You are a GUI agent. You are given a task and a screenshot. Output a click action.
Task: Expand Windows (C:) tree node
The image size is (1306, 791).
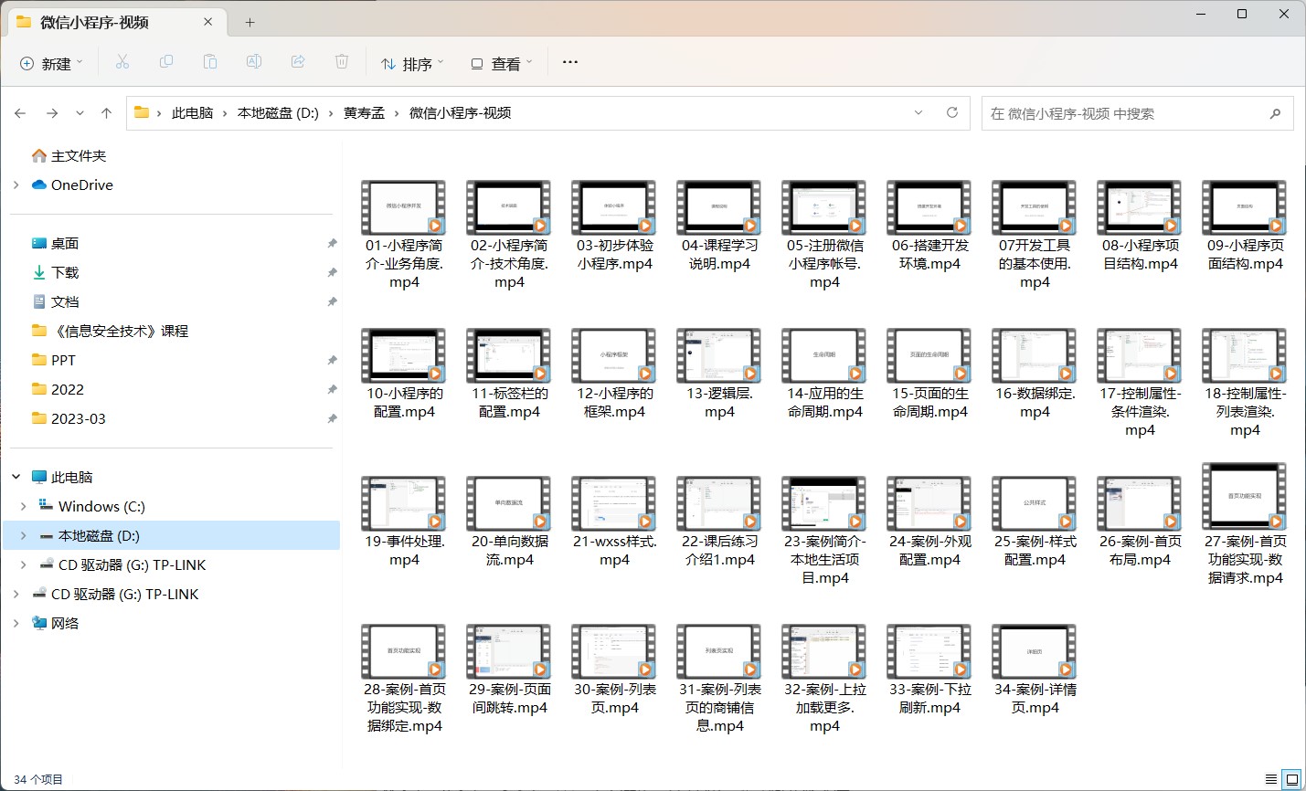coord(23,506)
